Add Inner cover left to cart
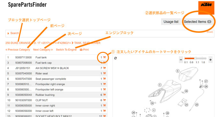 [x=104, y=111]
